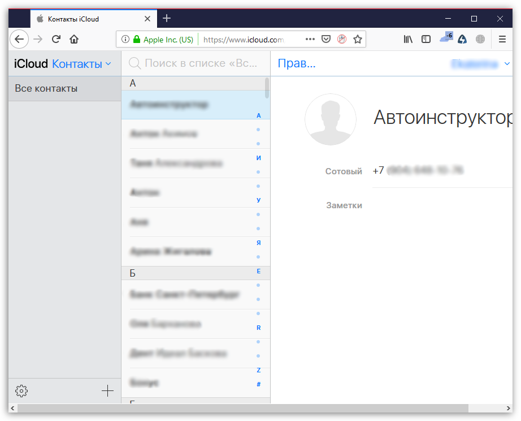This screenshot has height=421, width=521.
Task: Select Все контакты group
Action: (x=65, y=88)
